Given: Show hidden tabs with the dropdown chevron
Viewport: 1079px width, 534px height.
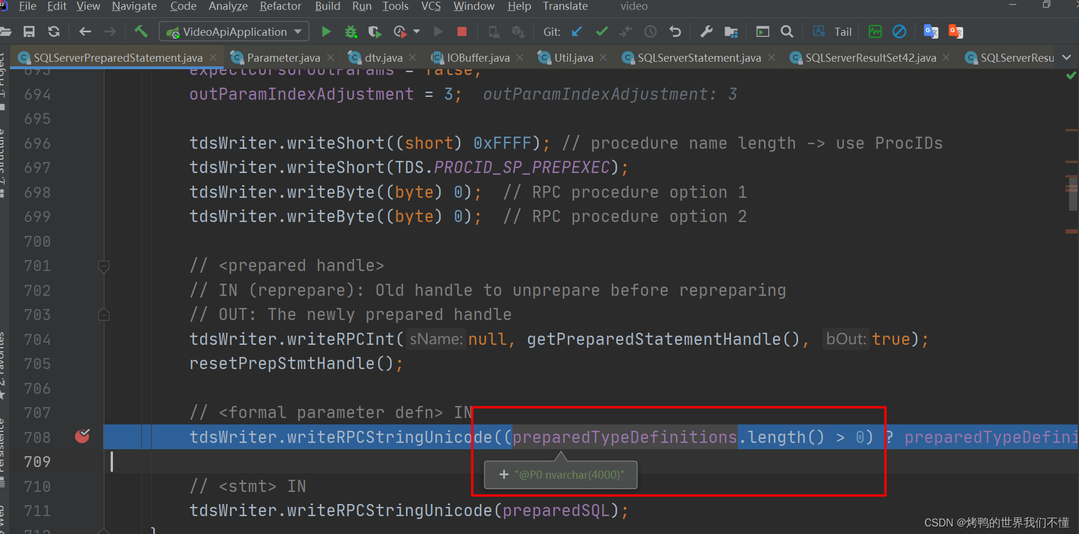Looking at the screenshot, I should [x=1066, y=58].
